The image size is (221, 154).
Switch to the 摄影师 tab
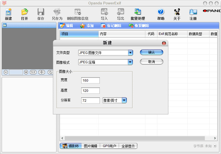71,146
